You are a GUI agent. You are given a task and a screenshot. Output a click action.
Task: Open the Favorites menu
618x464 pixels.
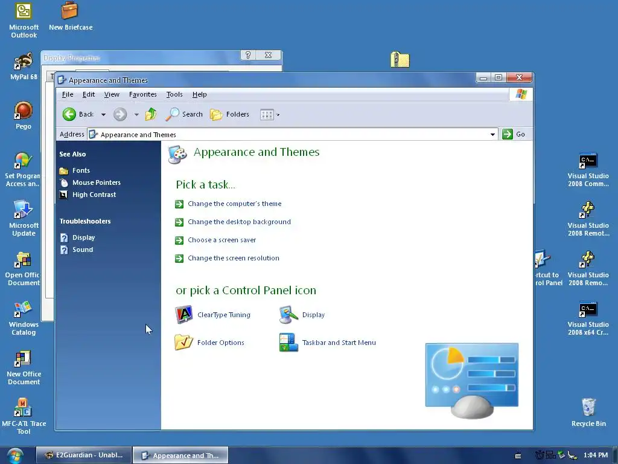pos(142,94)
